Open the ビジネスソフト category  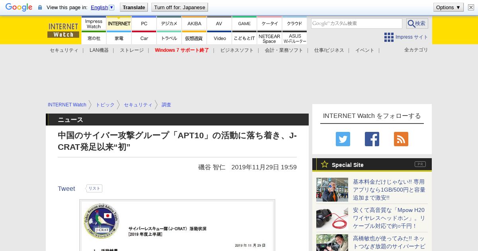(237, 50)
